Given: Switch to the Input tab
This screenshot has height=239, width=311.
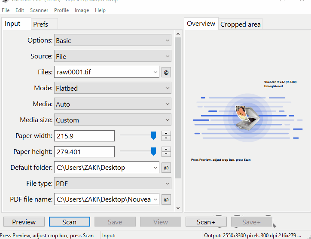Looking at the screenshot, I should coord(16,24).
